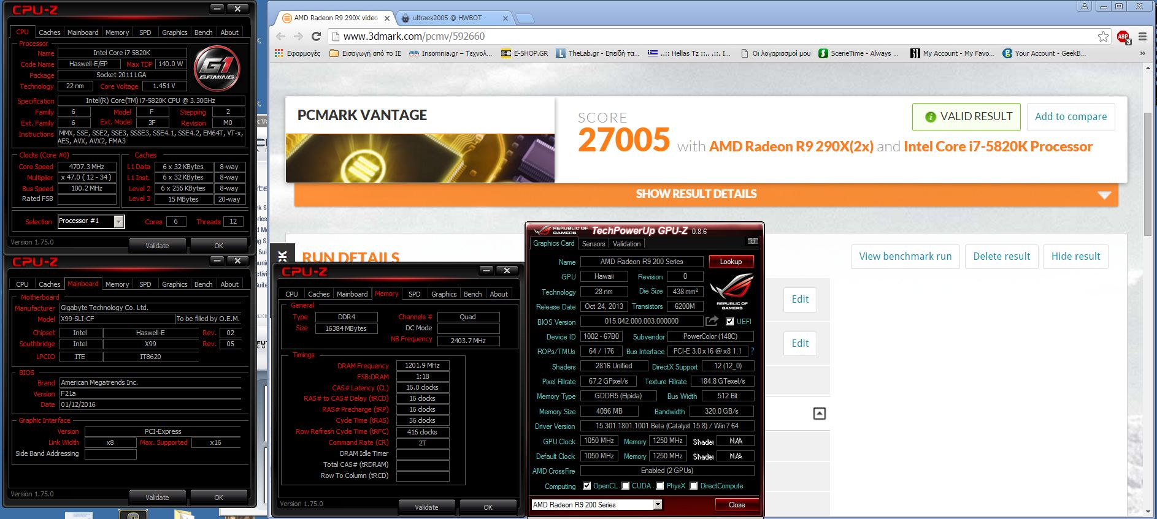Screen dimensions: 1157x519
Task: Click Close button in GPU-Z
Action: tap(737, 505)
